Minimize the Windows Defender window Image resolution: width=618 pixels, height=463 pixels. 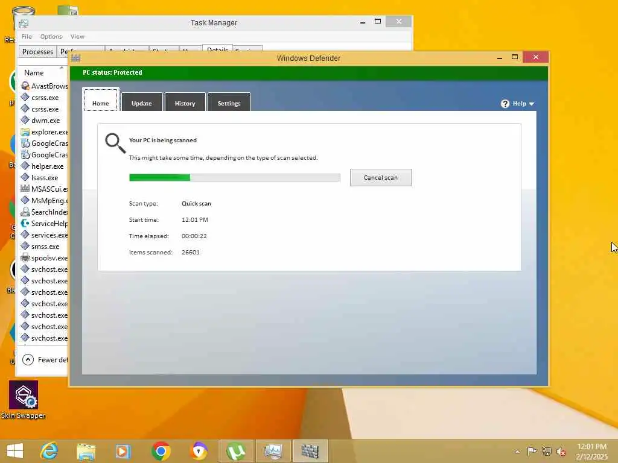(499, 57)
